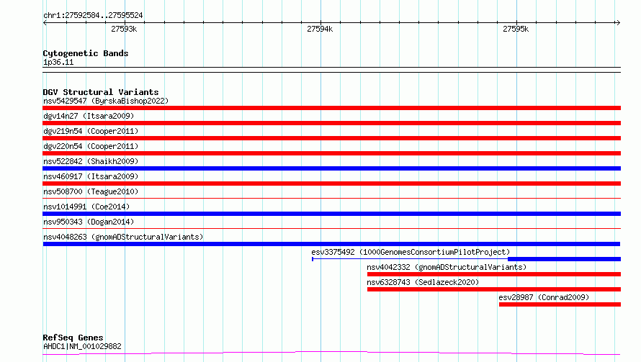The height and width of the screenshot is (362, 641).
Task: Select the thin red line under nsv950343
Action: (331, 229)
